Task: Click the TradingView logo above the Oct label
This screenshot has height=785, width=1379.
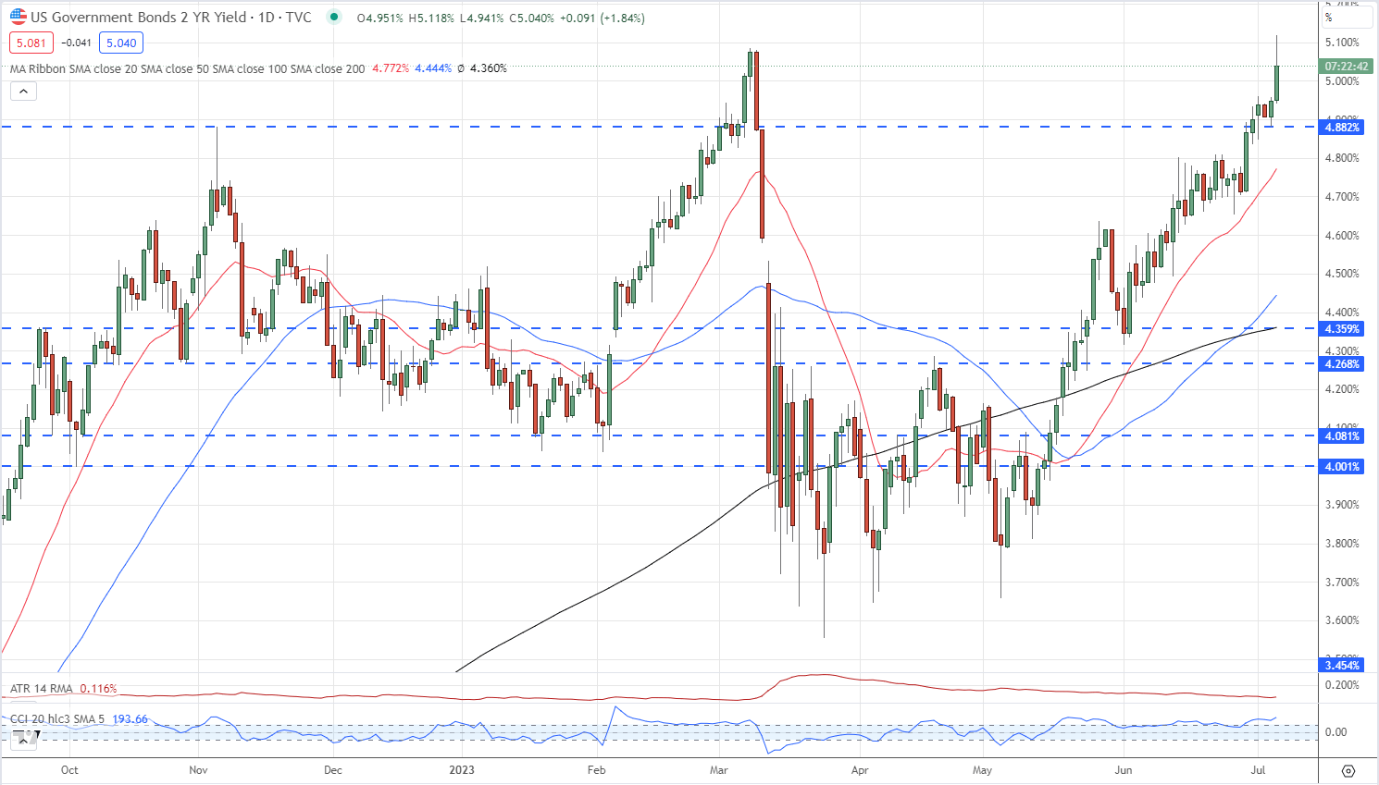Action: (25, 738)
